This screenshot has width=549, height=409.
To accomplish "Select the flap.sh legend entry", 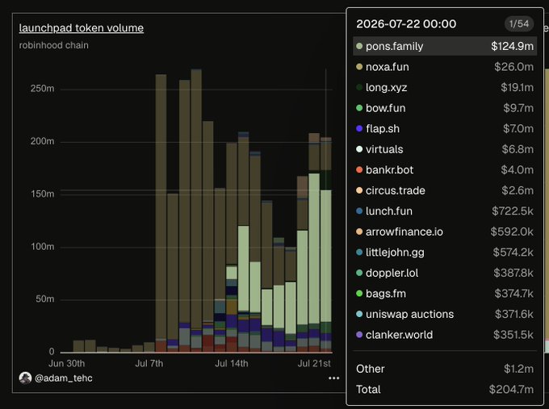I will tap(445, 129).
